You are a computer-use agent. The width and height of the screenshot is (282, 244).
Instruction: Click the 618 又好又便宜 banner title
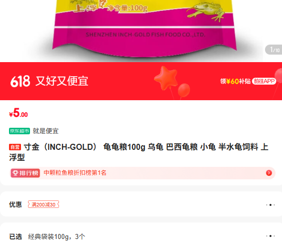click(x=49, y=81)
